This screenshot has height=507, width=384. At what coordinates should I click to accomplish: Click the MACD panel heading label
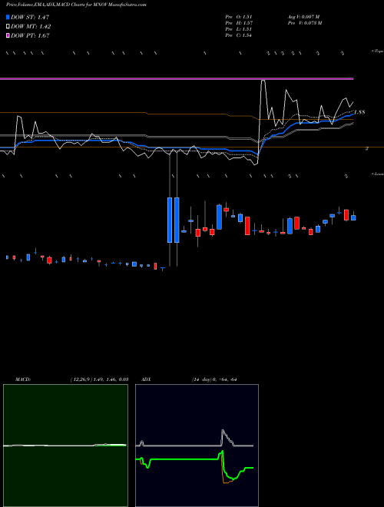(23, 379)
